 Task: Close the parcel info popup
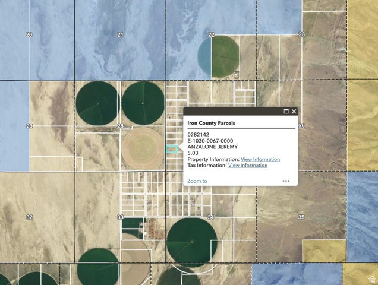(x=294, y=111)
